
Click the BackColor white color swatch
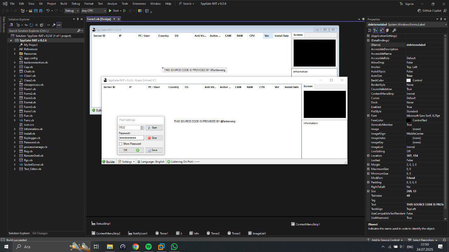[408, 80]
